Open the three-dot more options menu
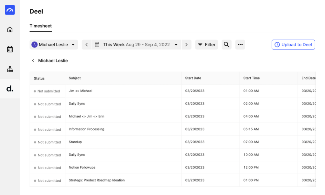325x195 pixels. (240, 45)
